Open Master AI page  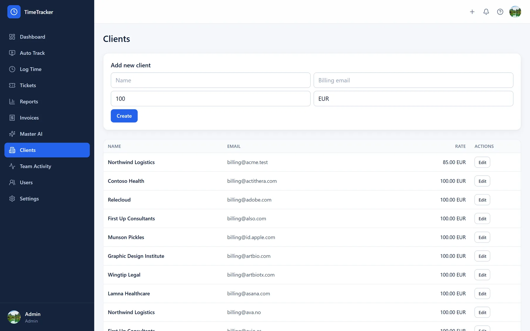pos(47,134)
